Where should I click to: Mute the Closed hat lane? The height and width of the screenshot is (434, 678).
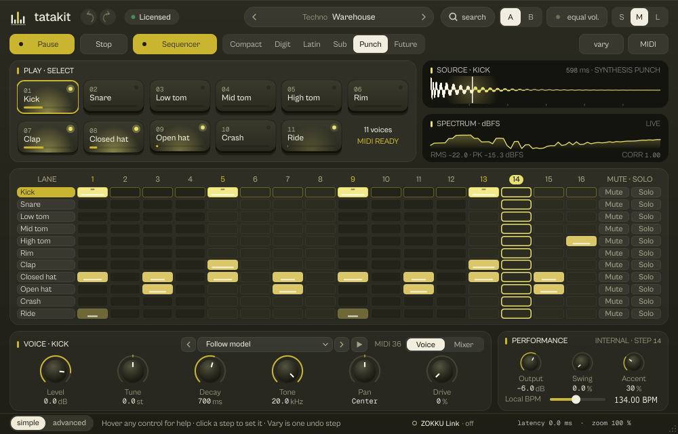pyautogui.click(x=614, y=277)
